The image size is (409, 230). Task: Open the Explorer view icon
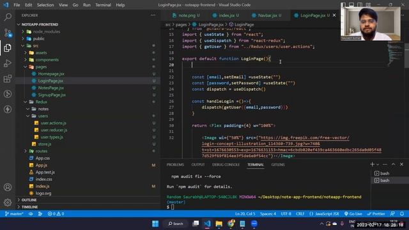pos(8,48)
